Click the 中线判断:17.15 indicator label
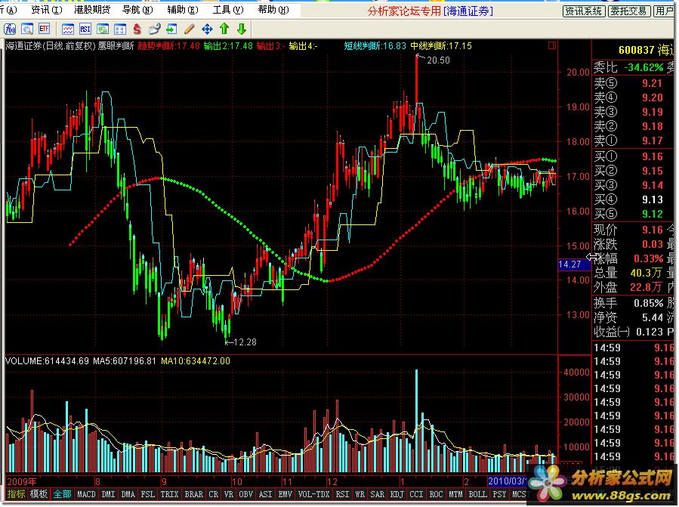 click(x=441, y=46)
